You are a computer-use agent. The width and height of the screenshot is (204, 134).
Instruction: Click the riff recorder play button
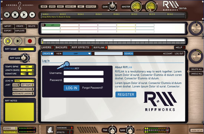point(18,41)
